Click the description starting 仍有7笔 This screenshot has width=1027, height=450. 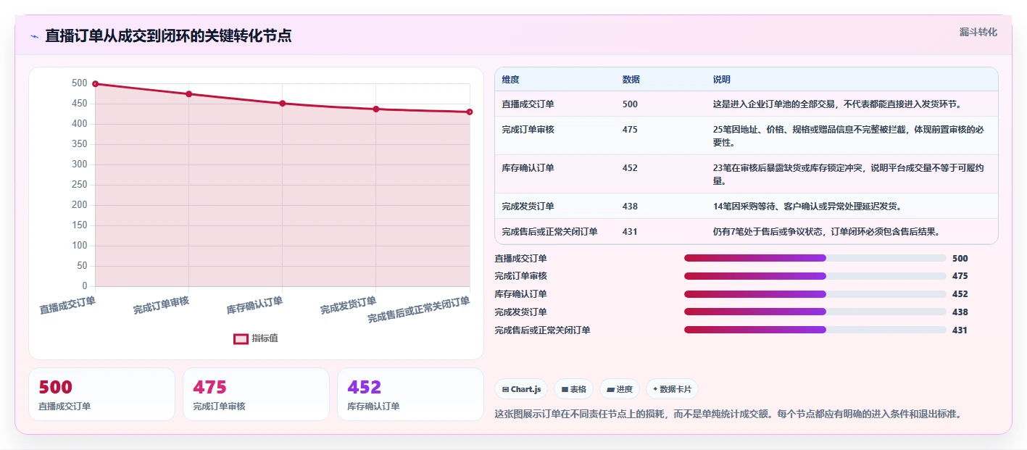coord(826,232)
